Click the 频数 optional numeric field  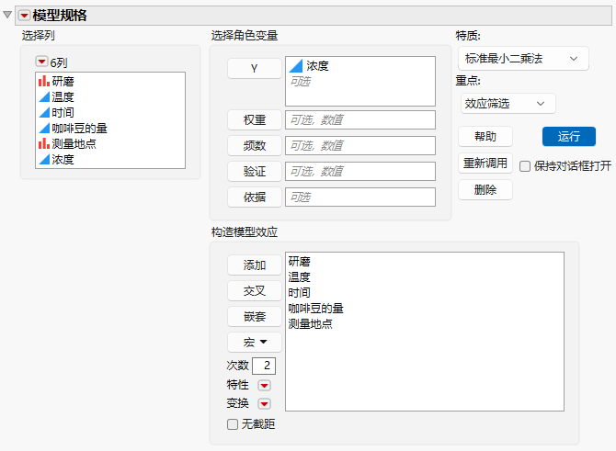coord(360,146)
